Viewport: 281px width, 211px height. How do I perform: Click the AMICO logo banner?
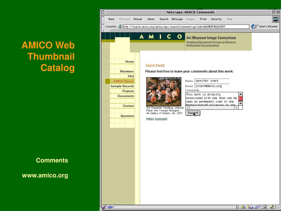(x=161, y=37)
